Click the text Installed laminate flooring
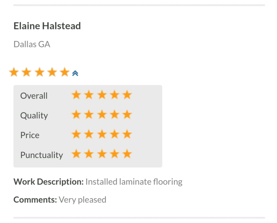The width and height of the screenshot is (277, 223). [x=134, y=182]
